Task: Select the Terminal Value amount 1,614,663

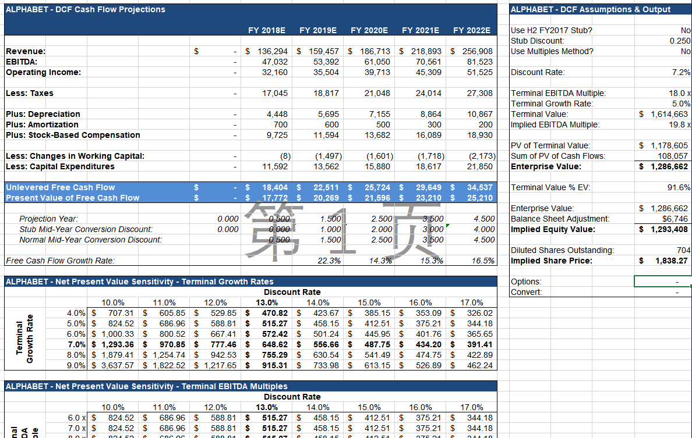Action: point(669,114)
